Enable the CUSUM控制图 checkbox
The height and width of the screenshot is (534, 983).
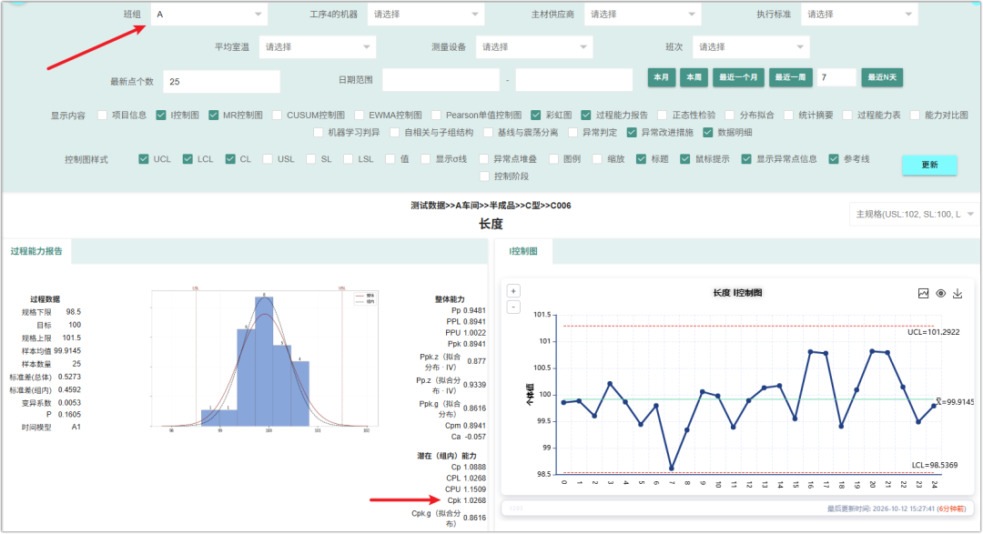coord(277,116)
